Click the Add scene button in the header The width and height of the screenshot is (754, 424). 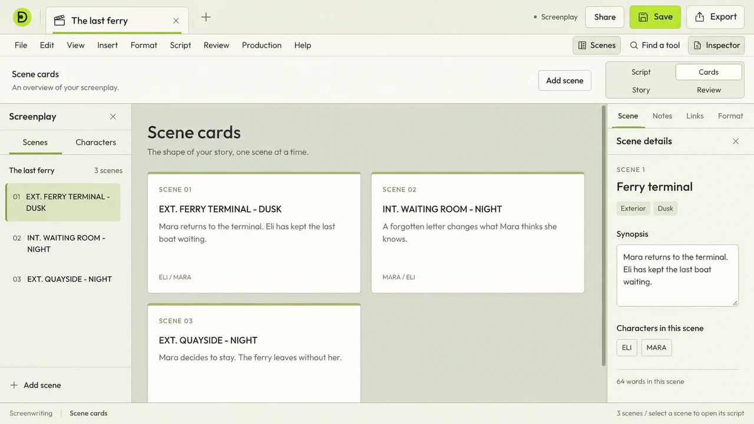pyautogui.click(x=564, y=81)
